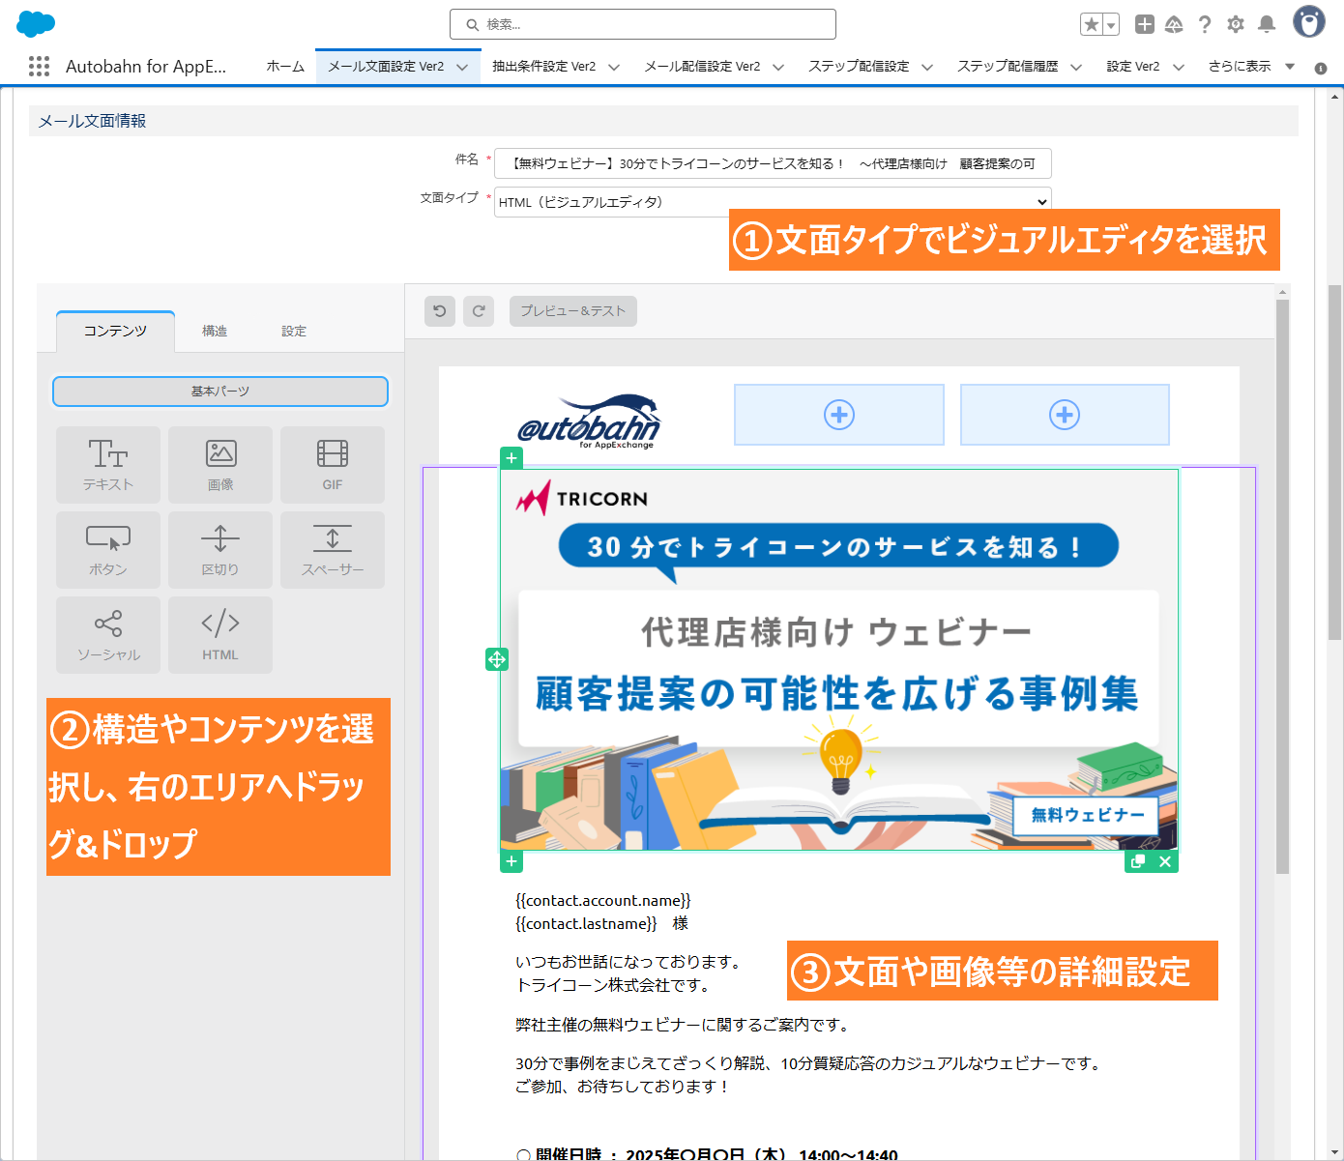Open the global actions plus icon
1344x1161 pixels.
click(1145, 24)
